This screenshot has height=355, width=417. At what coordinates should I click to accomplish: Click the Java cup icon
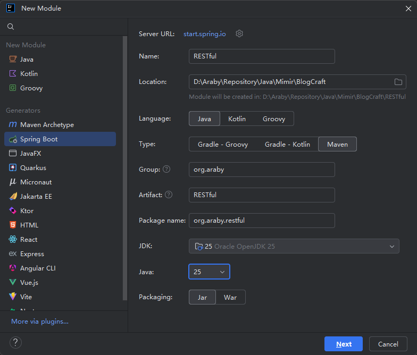click(13, 59)
